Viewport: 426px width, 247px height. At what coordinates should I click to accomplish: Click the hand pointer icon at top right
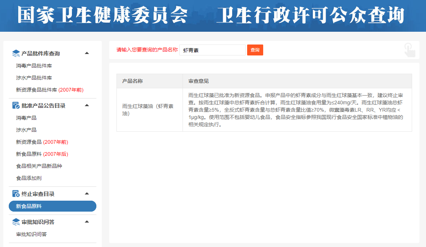[x=410, y=50]
